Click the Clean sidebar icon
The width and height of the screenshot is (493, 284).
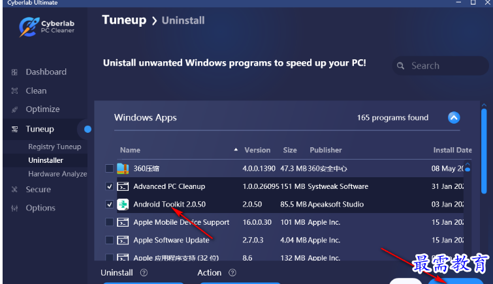[14, 91]
